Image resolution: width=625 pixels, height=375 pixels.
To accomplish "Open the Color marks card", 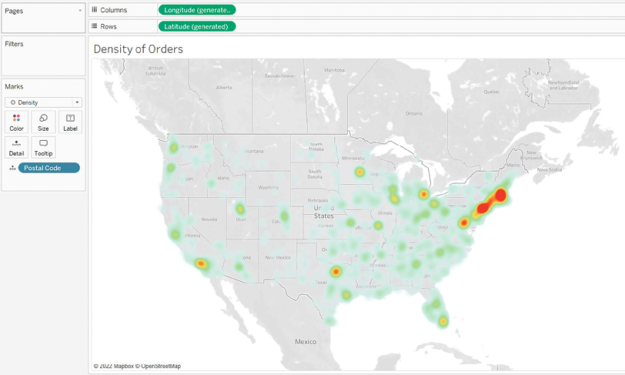I will [x=17, y=122].
